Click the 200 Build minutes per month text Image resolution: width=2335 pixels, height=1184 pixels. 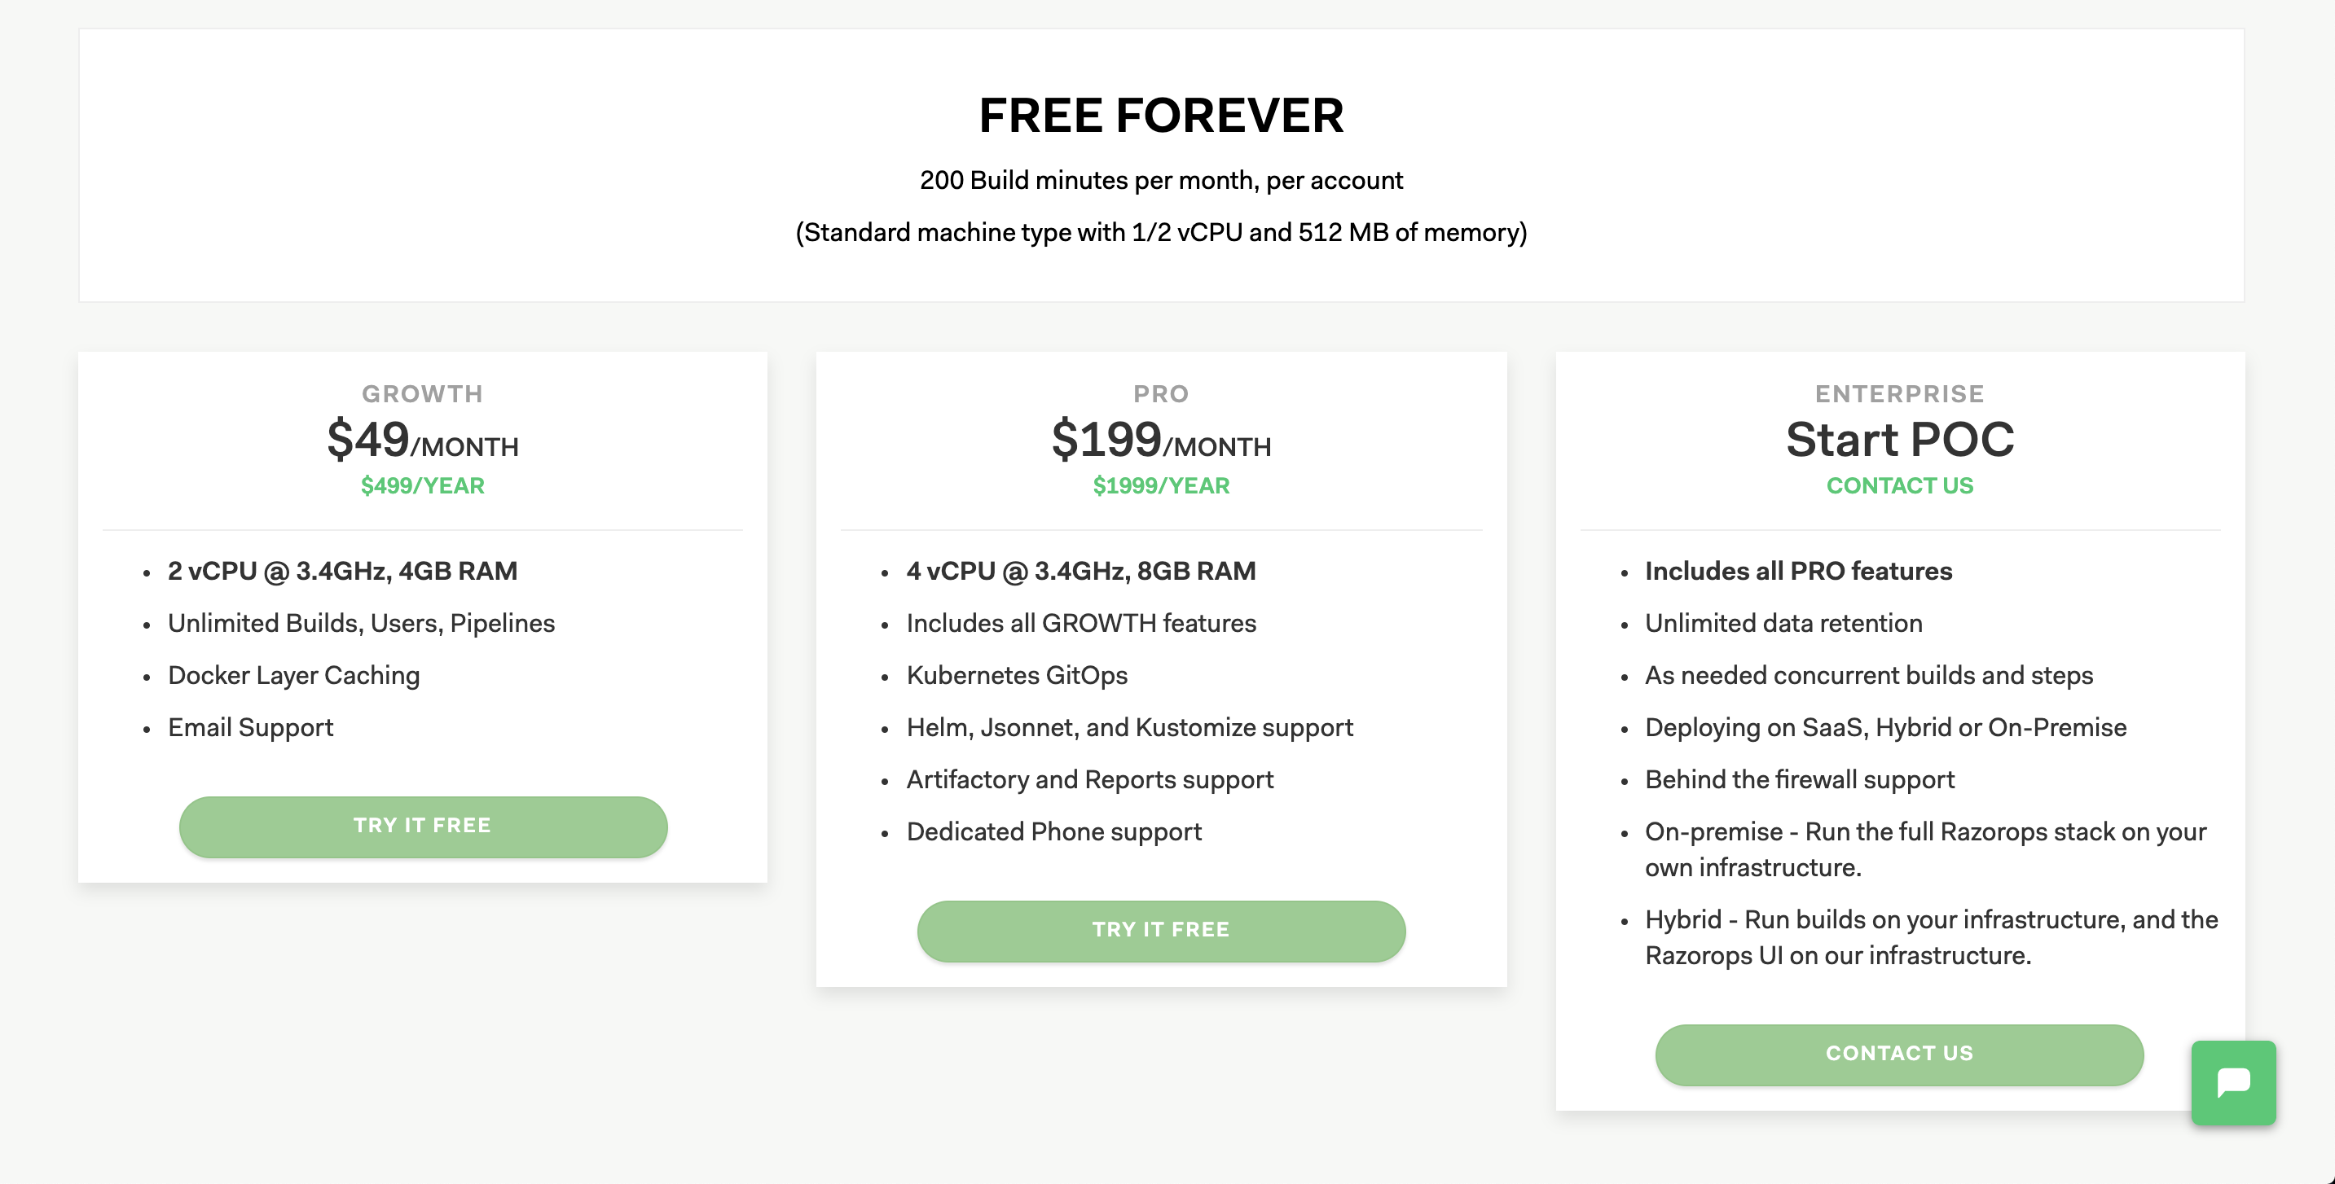click(x=1160, y=180)
